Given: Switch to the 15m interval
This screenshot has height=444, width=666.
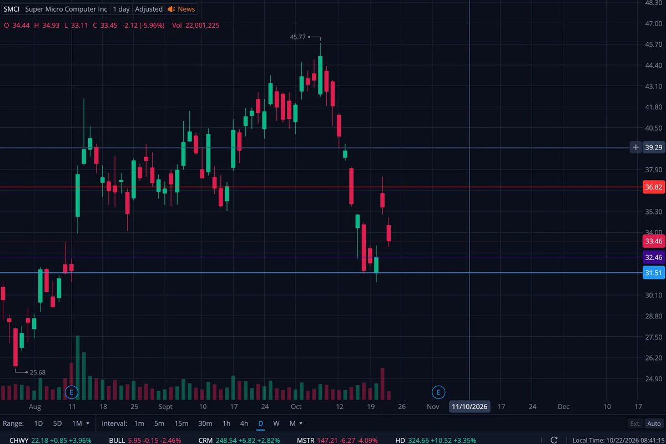Looking at the screenshot, I should (x=181, y=423).
